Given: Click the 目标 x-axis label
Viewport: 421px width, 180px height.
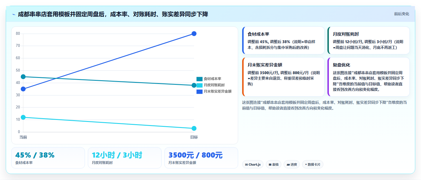Looking at the screenshot, I should [194, 137].
